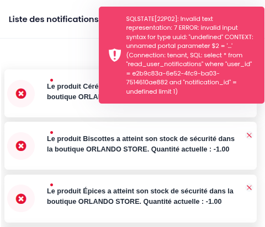Select the 'Quantité actuelle : -1.00' line for Biscottes
The image size is (265, 227).
pos(190,149)
